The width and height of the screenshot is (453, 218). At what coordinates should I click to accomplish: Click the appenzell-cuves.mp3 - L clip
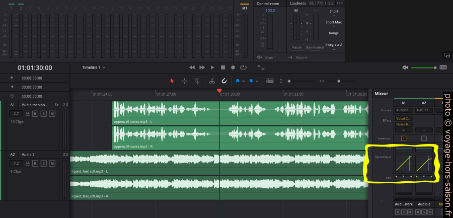click(240, 113)
